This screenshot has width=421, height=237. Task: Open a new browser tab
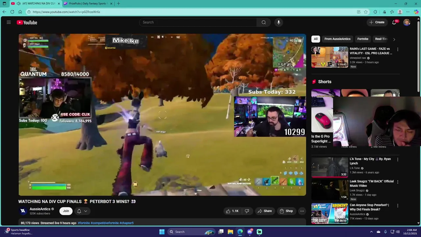tap(118, 4)
